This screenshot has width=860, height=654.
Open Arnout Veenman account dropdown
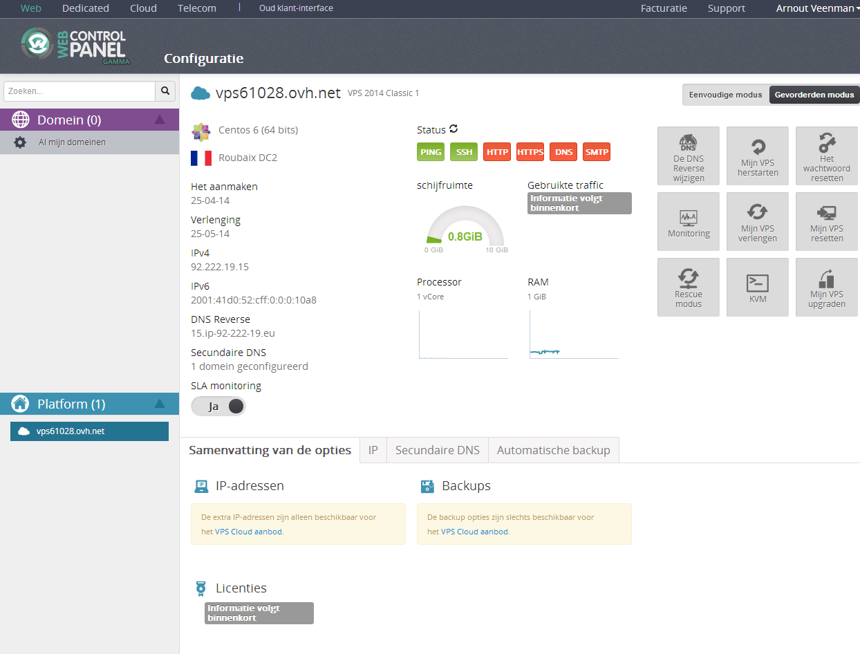817,8
